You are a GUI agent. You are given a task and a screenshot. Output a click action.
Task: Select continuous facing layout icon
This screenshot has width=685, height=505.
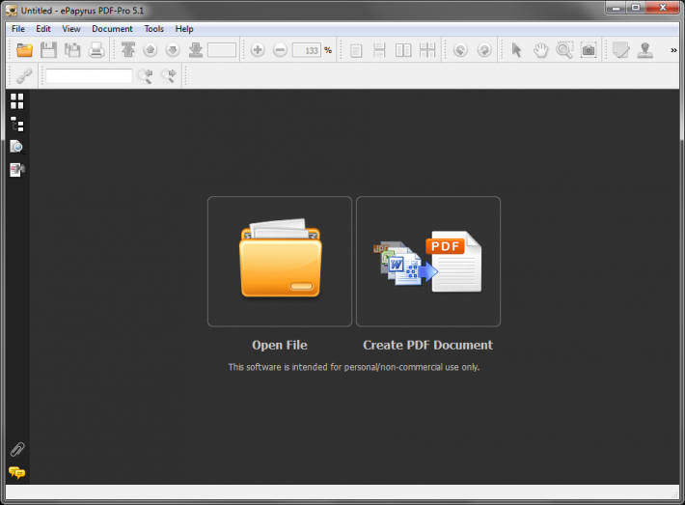tap(427, 50)
